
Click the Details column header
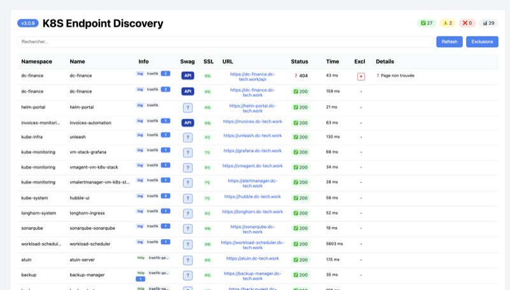[385, 62]
